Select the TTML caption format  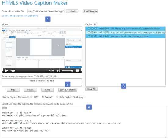coord(31,97)
